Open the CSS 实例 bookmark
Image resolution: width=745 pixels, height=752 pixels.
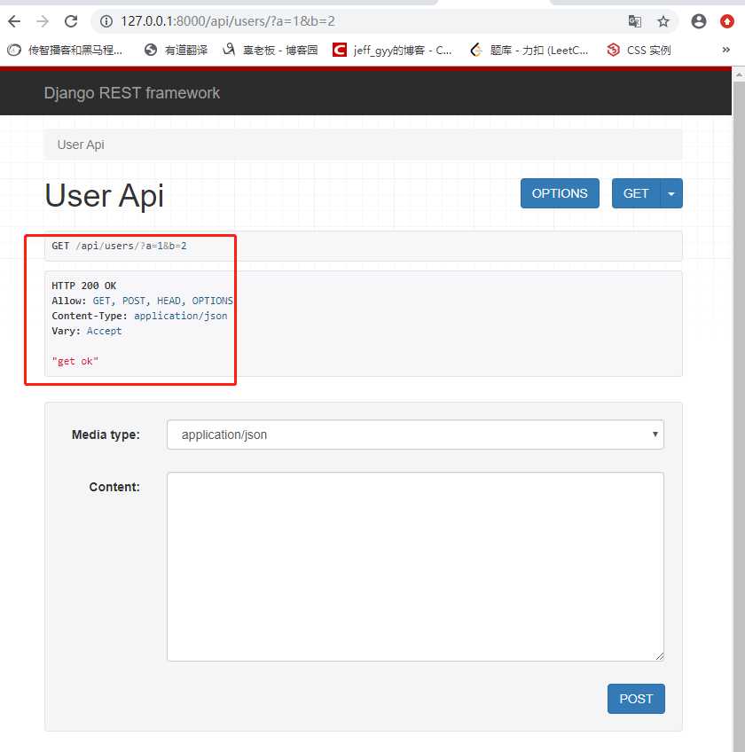(639, 50)
